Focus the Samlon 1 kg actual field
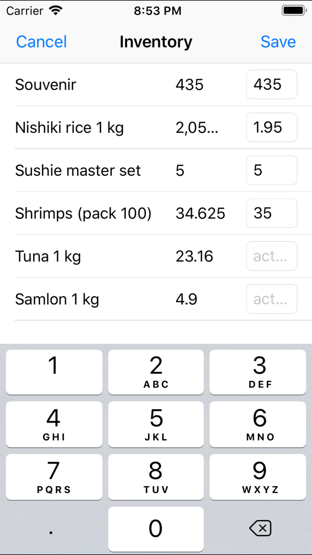Image resolution: width=312 pixels, height=555 pixels. [x=271, y=299]
